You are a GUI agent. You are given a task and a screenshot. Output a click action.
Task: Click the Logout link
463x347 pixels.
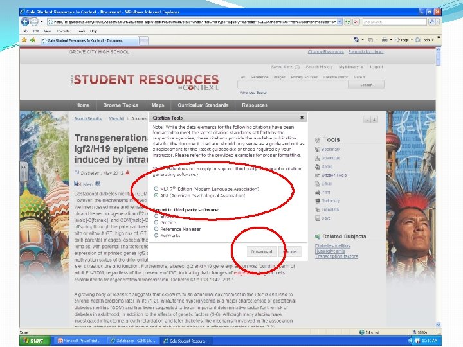(x=376, y=67)
